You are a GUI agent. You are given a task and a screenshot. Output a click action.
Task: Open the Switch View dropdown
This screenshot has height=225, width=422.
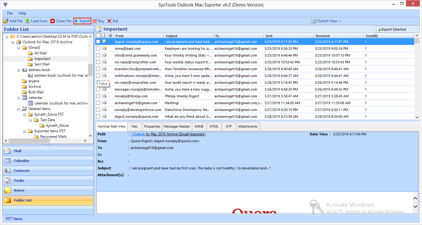pos(327,21)
